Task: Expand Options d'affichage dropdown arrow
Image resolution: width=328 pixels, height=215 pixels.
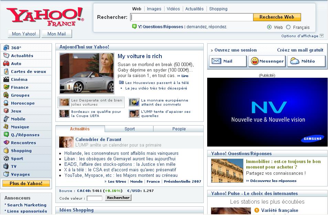Action: pos(322,36)
